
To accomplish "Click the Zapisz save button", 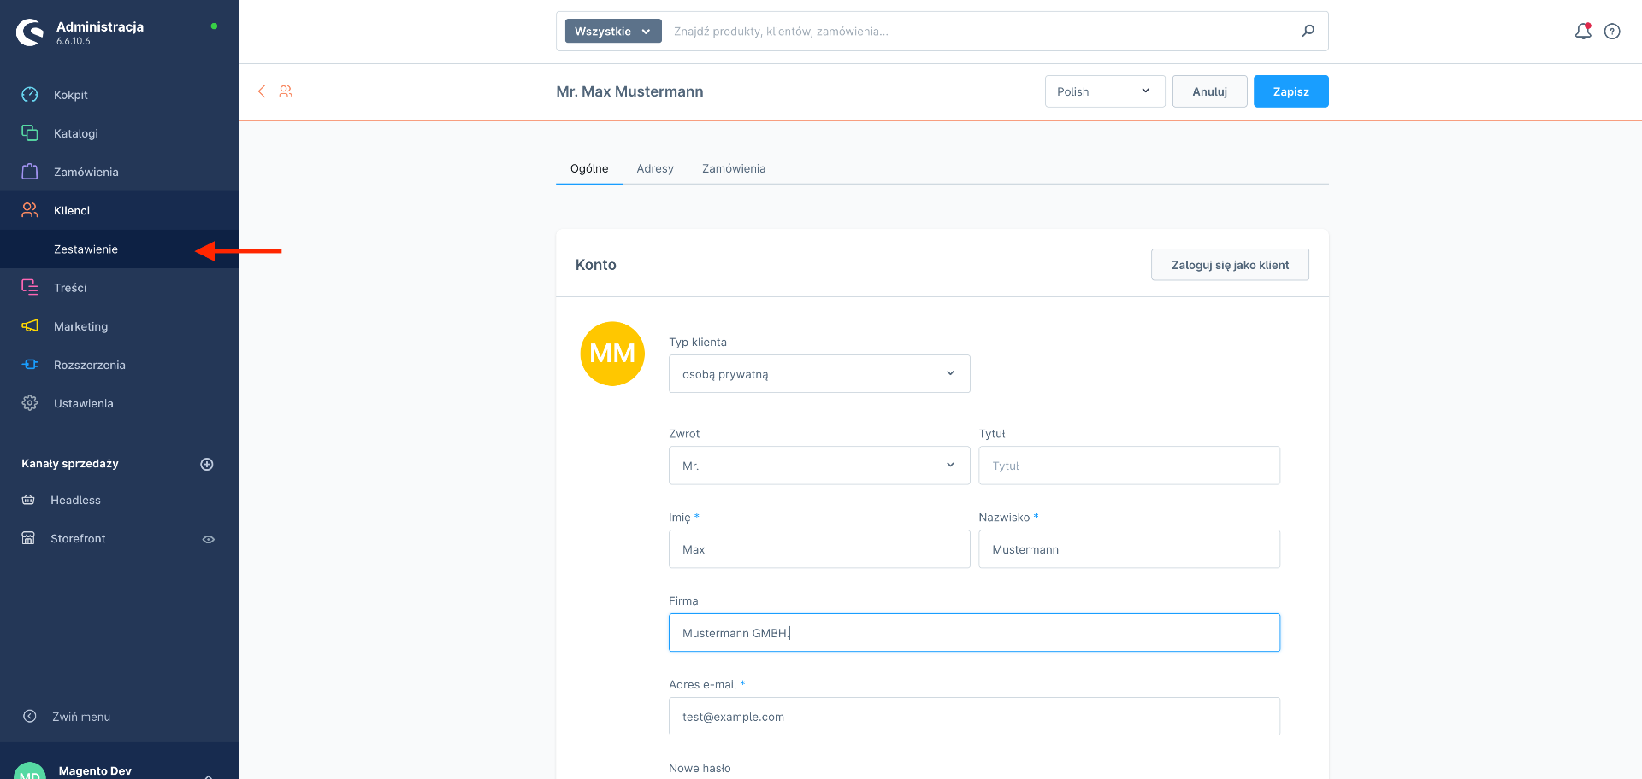I will coord(1291,91).
